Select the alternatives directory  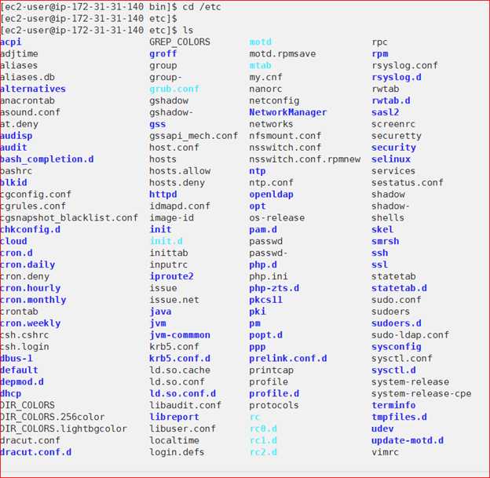[33, 89]
